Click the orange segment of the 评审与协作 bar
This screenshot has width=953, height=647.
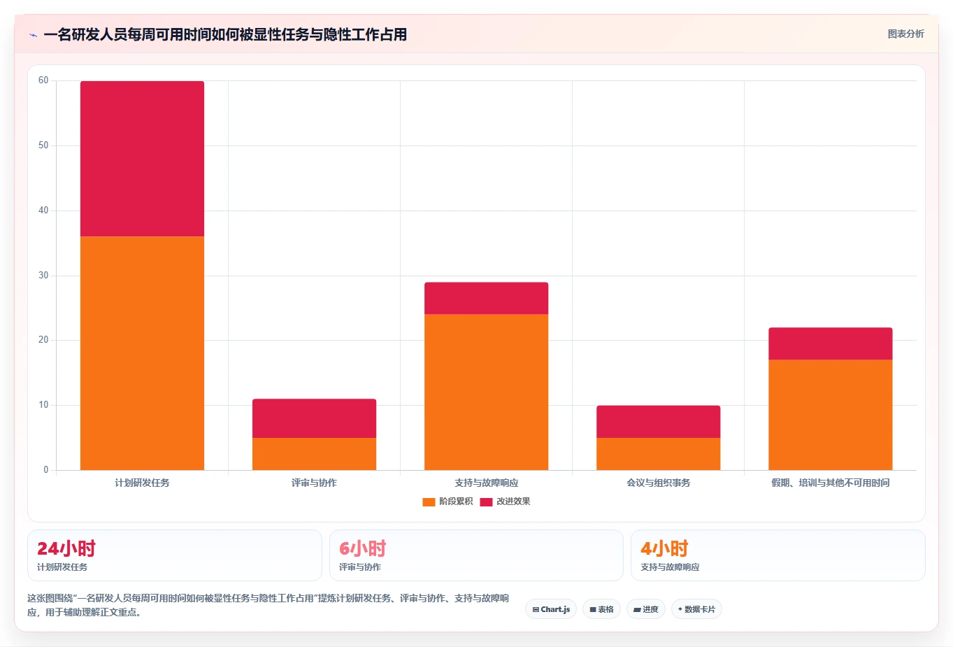coord(314,454)
